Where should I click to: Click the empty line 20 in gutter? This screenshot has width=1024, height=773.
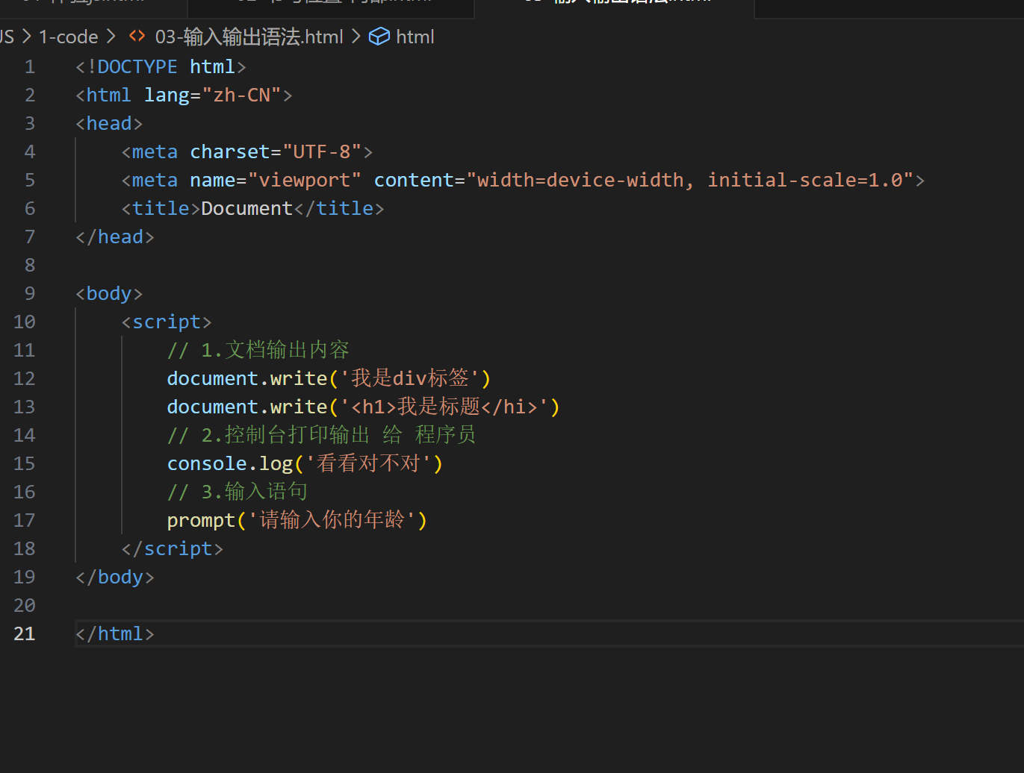coord(25,606)
